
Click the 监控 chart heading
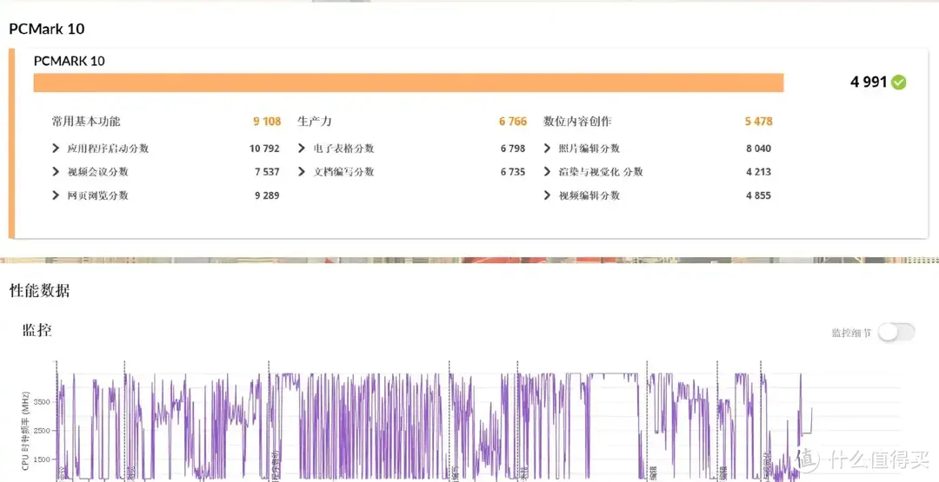[37, 330]
